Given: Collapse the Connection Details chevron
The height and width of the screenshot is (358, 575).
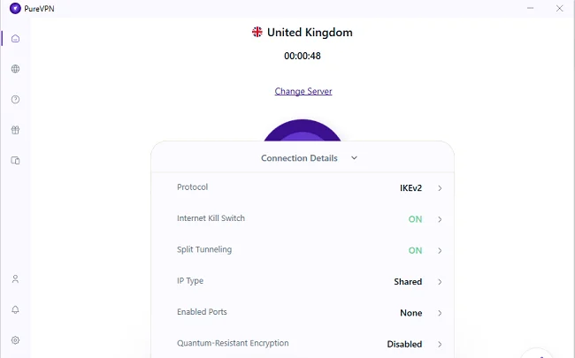Looking at the screenshot, I should tap(354, 158).
